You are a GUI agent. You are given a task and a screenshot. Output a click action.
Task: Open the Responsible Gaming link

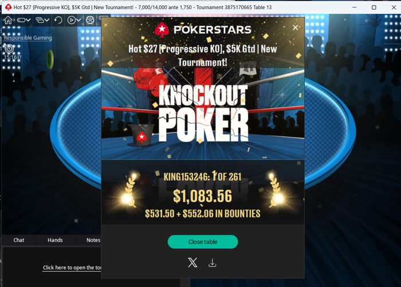27,38
